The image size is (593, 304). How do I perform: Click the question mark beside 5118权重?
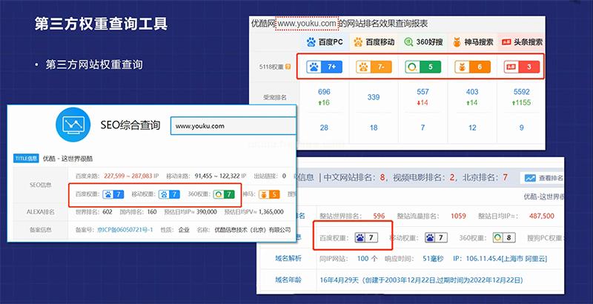287,68
